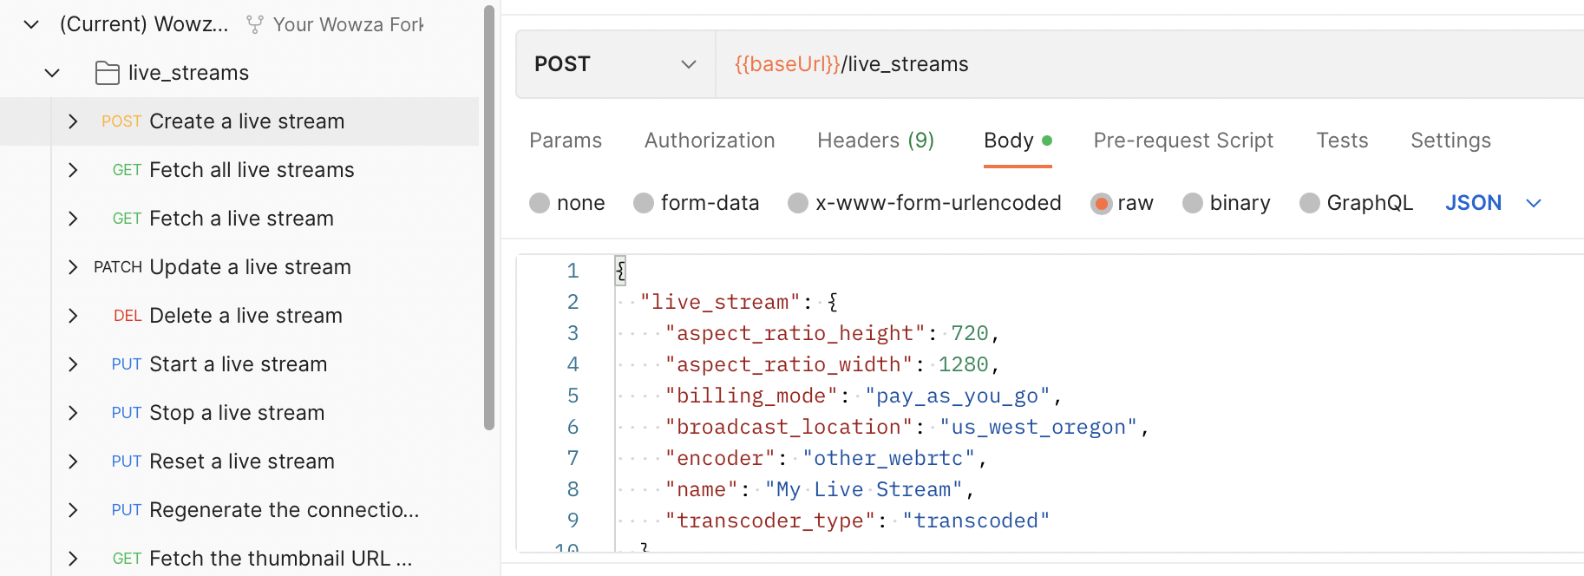Click the "other_webrtc" encoder value
1584x576 pixels.
[889, 458]
